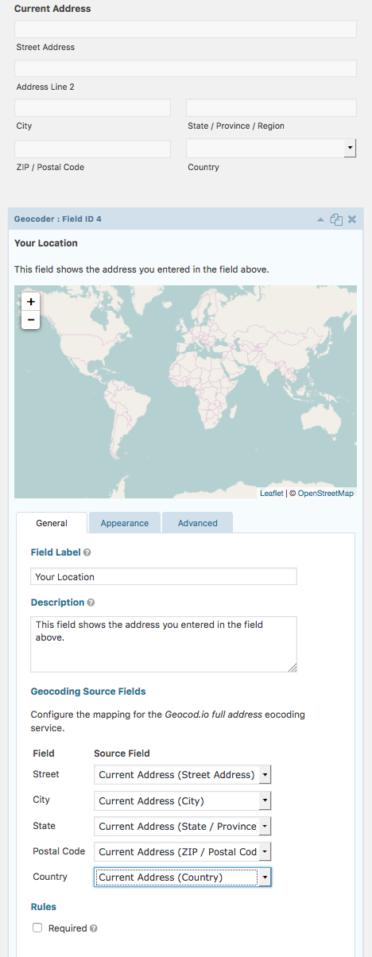Open Street source field dropdown
The image size is (372, 957).
click(x=183, y=774)
